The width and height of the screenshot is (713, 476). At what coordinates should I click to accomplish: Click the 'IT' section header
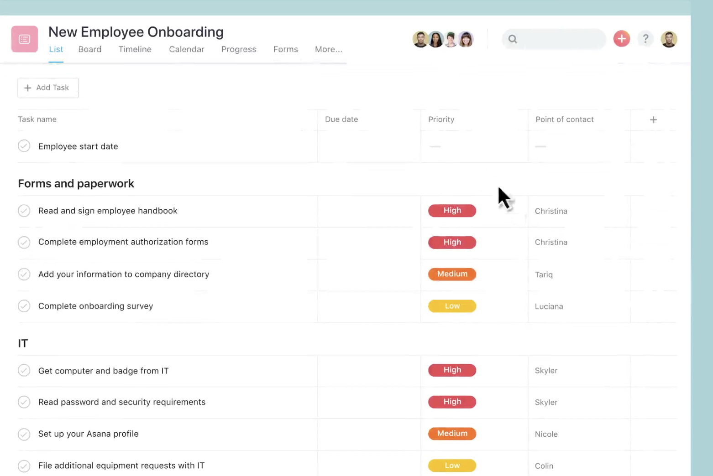coord(23,343)
